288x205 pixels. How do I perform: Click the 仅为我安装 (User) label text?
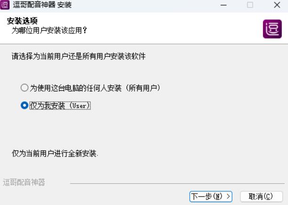coord(60,106)
